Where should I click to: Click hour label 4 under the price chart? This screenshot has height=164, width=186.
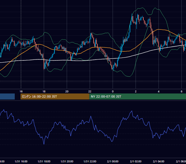pyautogui.click(x=159, y=92)
